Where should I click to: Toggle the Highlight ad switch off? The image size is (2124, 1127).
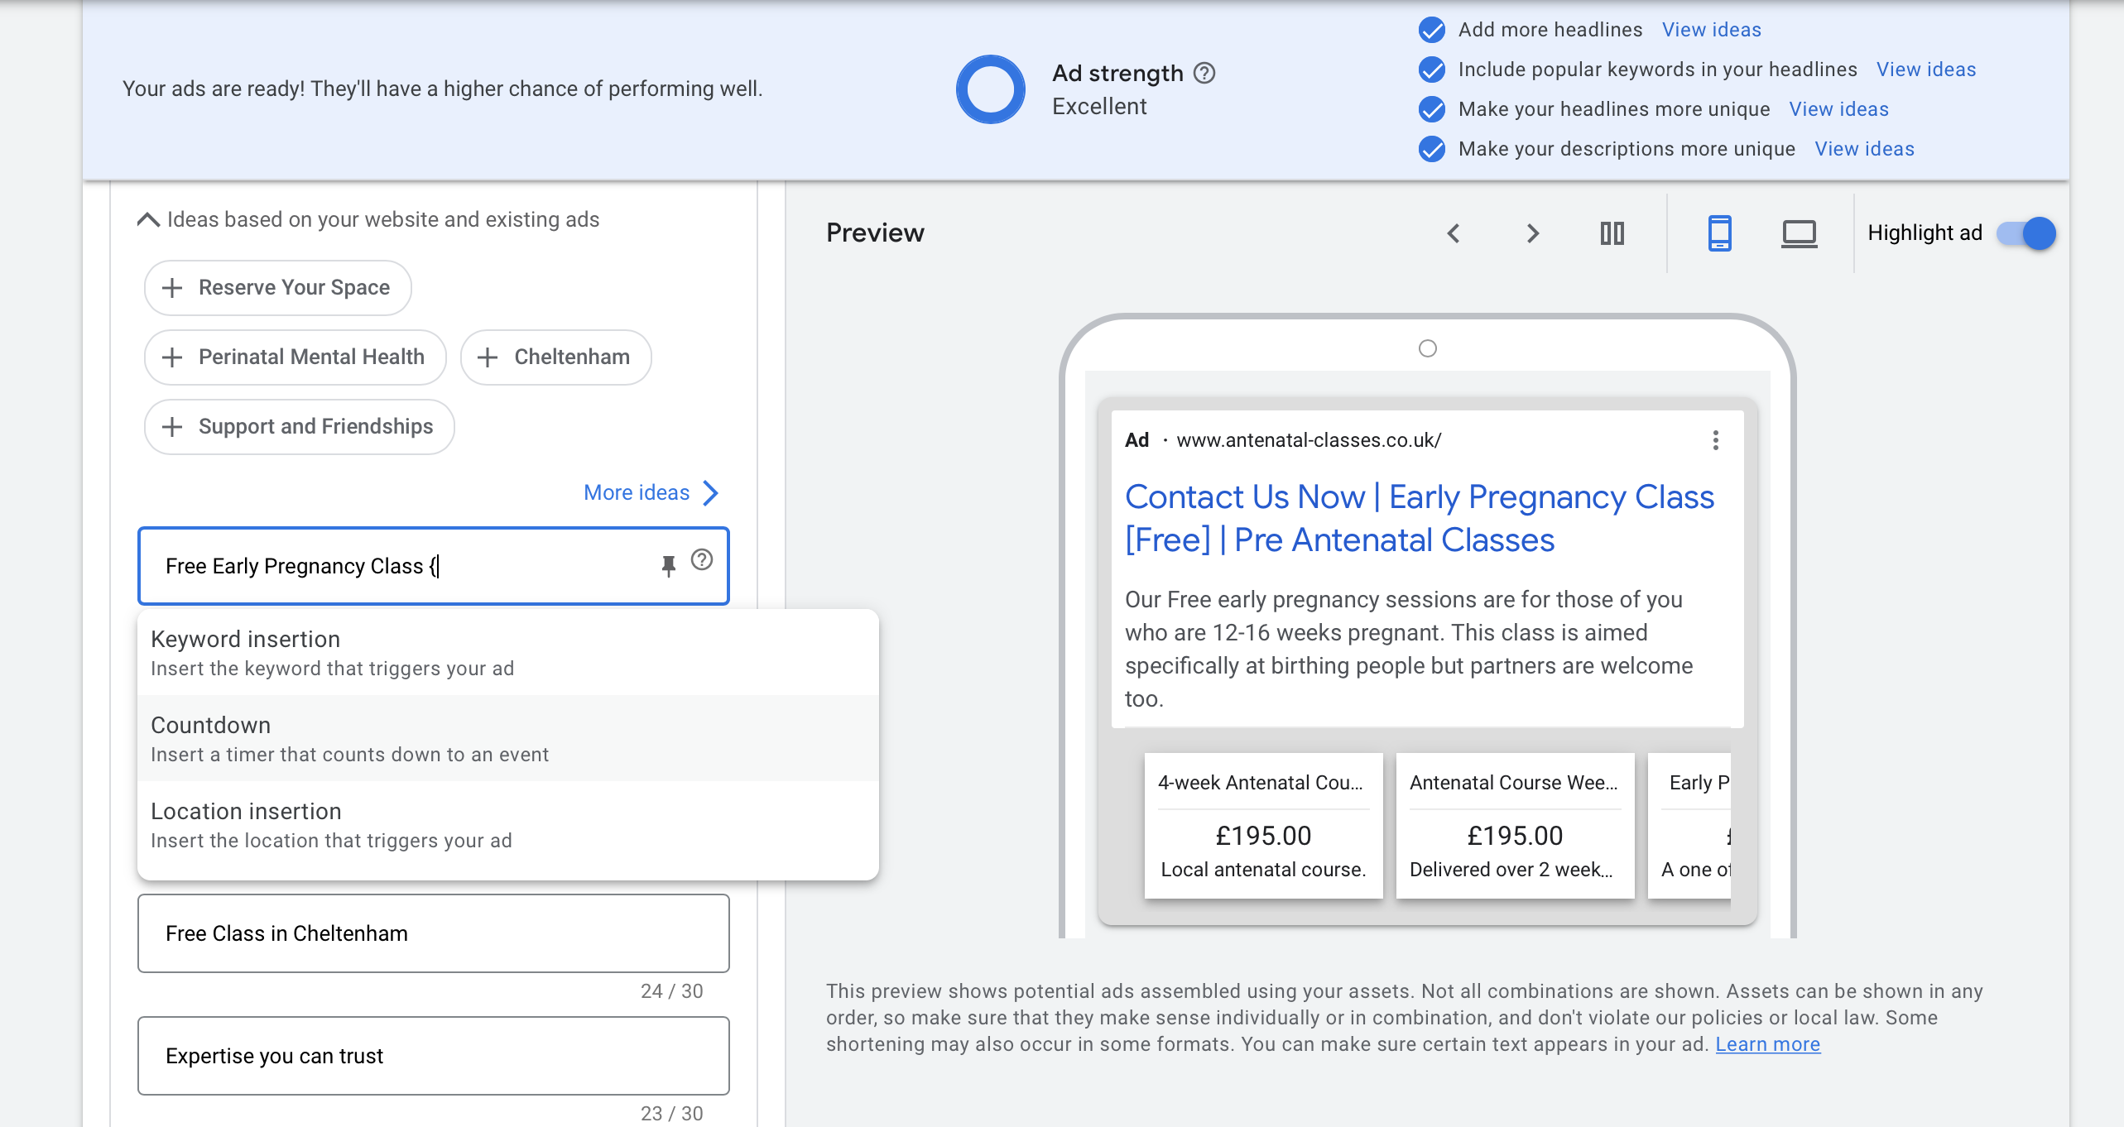[x=2025, y=233]
